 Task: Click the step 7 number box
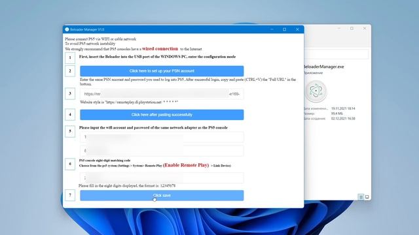(70, 195)
